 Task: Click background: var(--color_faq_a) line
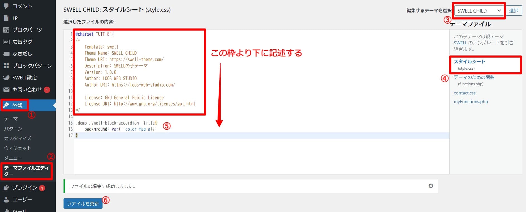(120, 129)
